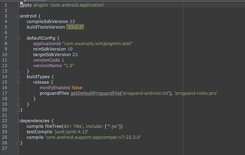Place cursor on compileSdkVersion 23 value
The width and height of the screenshot is (245, 155).
click(72, 21)
